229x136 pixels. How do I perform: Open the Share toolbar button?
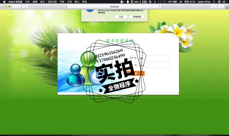pyautogui.click(x=214, y=7)
